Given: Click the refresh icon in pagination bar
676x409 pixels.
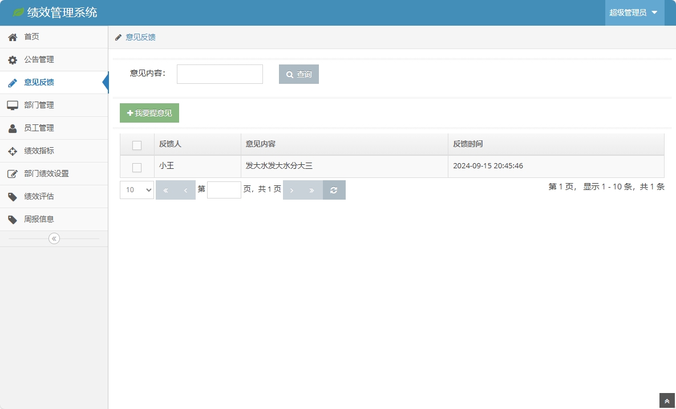Looking at the screenshot, I should [334, 190].
